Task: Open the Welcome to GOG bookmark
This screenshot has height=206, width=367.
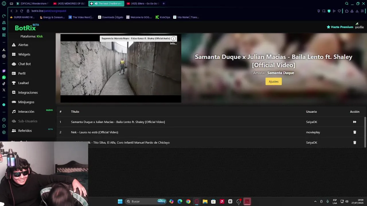Action: pyautogui.click(x=139, y=17)
